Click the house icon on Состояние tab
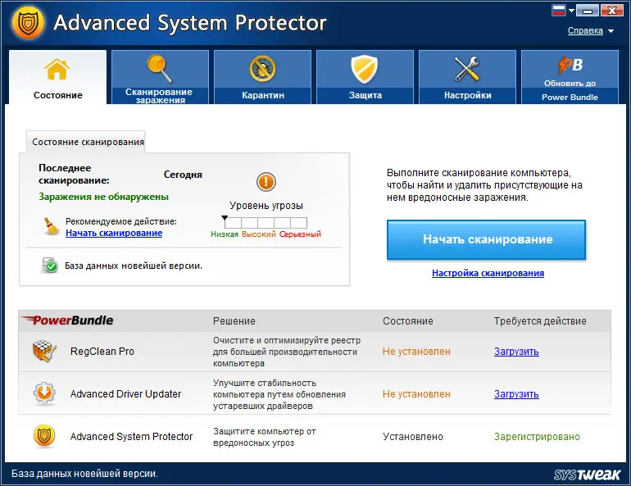The width and height of the screenshot is (631, 486). (57, 69)
